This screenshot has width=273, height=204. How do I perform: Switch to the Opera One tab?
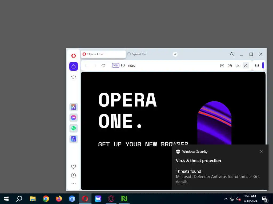tap(103, 54)
